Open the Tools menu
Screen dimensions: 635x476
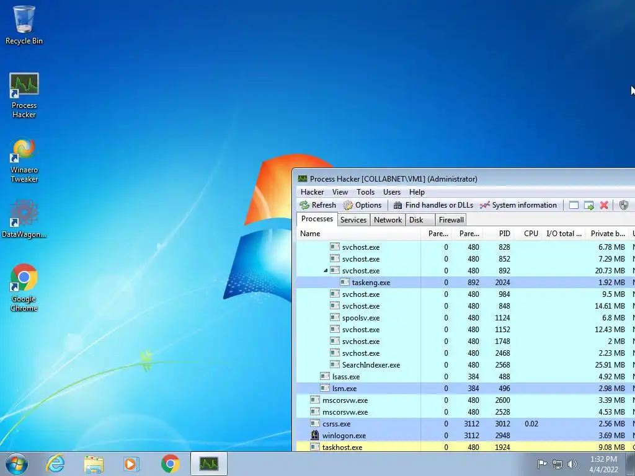coord(365,192)
